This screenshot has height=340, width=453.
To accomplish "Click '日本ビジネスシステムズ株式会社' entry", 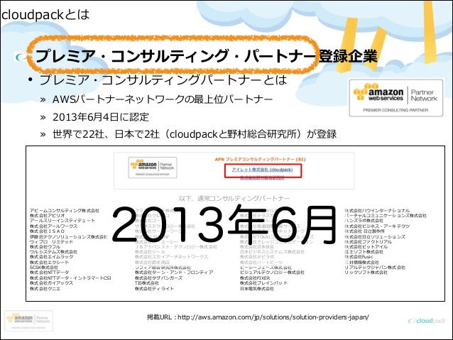I will (272, 251).
